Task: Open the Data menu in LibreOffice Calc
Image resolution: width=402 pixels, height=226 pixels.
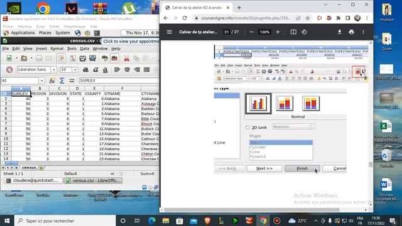Action: coord(84,48)
